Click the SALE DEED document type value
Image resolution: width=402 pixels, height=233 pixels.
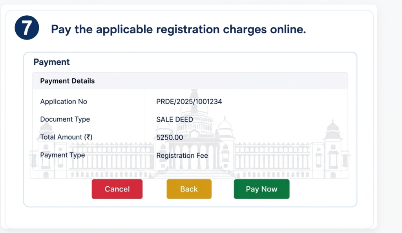click(175, 120)
